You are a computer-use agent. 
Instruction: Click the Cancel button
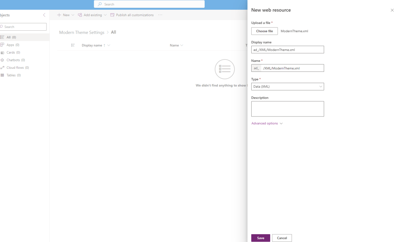tap(282, 238)
